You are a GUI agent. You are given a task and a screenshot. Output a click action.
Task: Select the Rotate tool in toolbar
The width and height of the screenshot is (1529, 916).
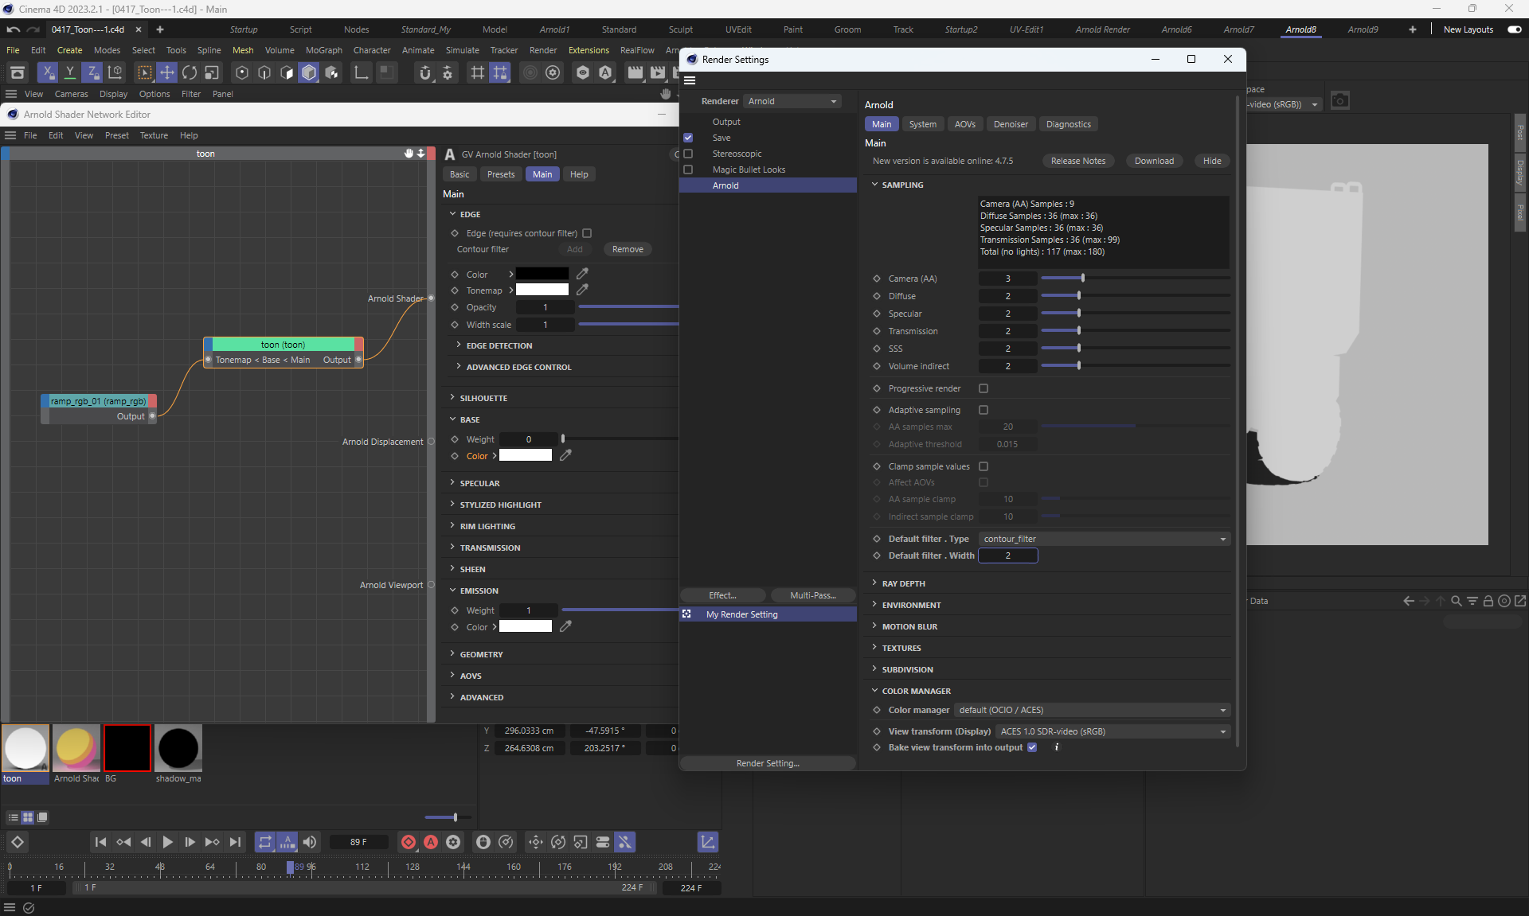pos(190,73)
